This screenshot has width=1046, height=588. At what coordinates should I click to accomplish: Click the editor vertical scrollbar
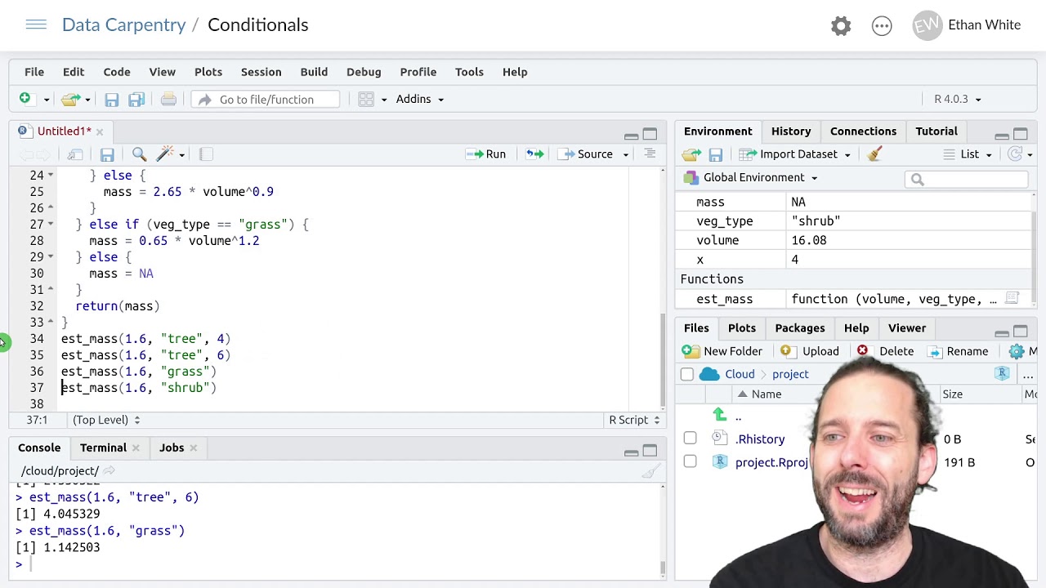663,359
